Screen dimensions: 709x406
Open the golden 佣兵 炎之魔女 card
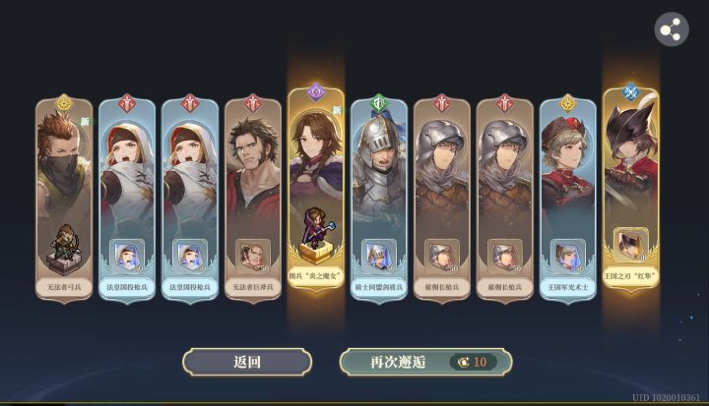(316, 188)
